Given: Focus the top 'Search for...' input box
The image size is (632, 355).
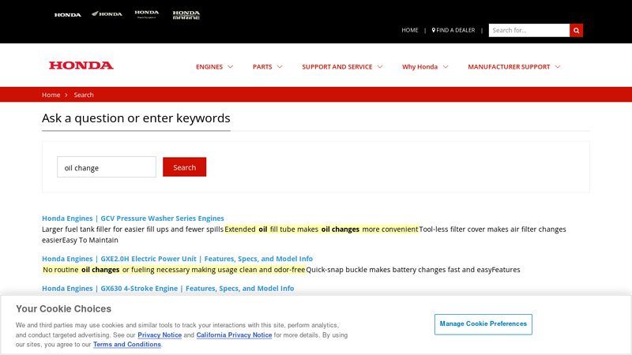Looking at the screenshot, I should coord(529,30).
